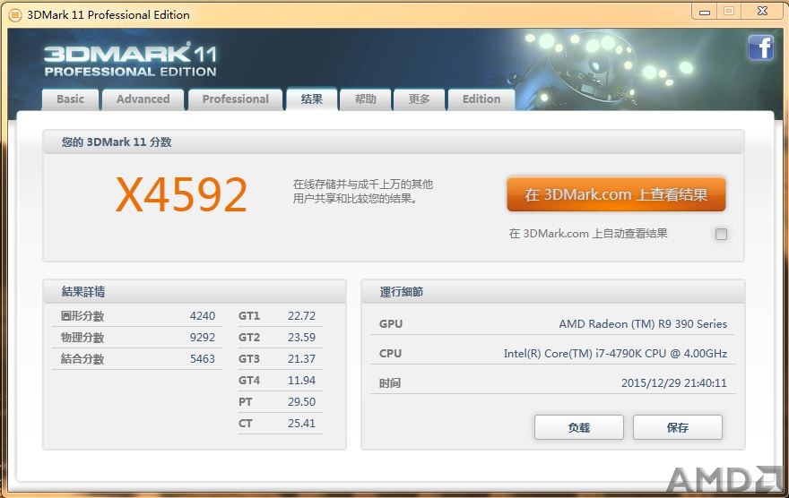Click the GT4 result 11.94
This screenshot has width=789, height=498.
[301, 381]
